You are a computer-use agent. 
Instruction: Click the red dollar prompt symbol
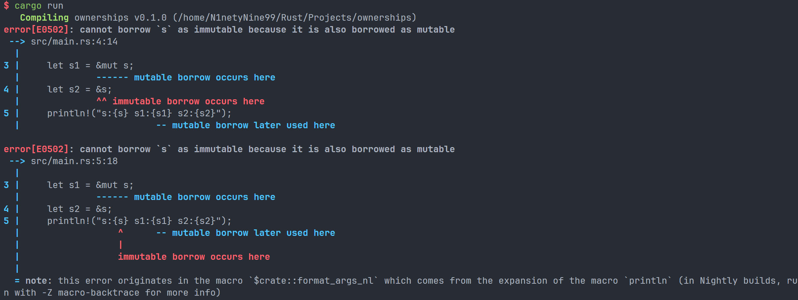point(7,6)
